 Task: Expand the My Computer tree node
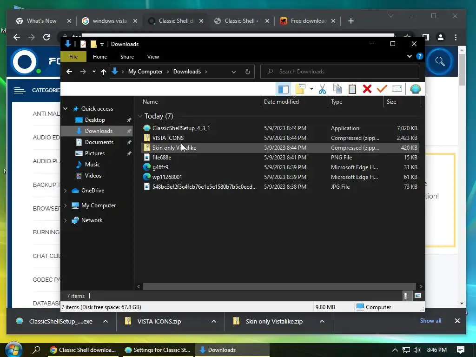pos(65,205)
